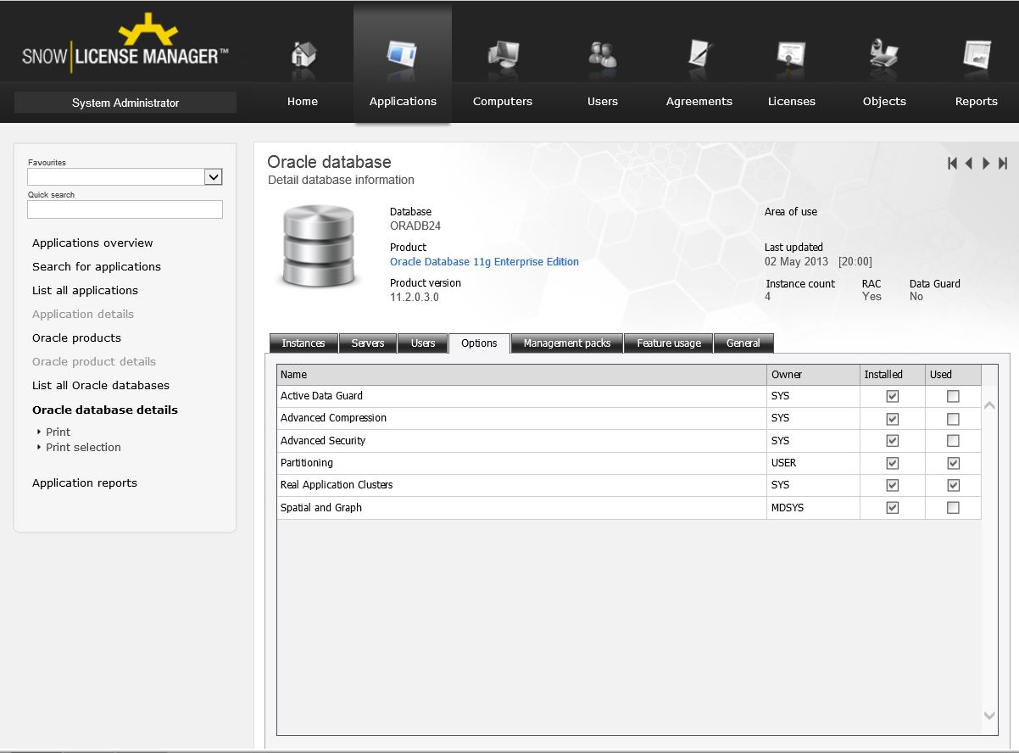The width and height of the screenshot is (1019, 753).
Task: Toggle Used checkbox for Spatial and Graph
Action: (x=953, y=508)
